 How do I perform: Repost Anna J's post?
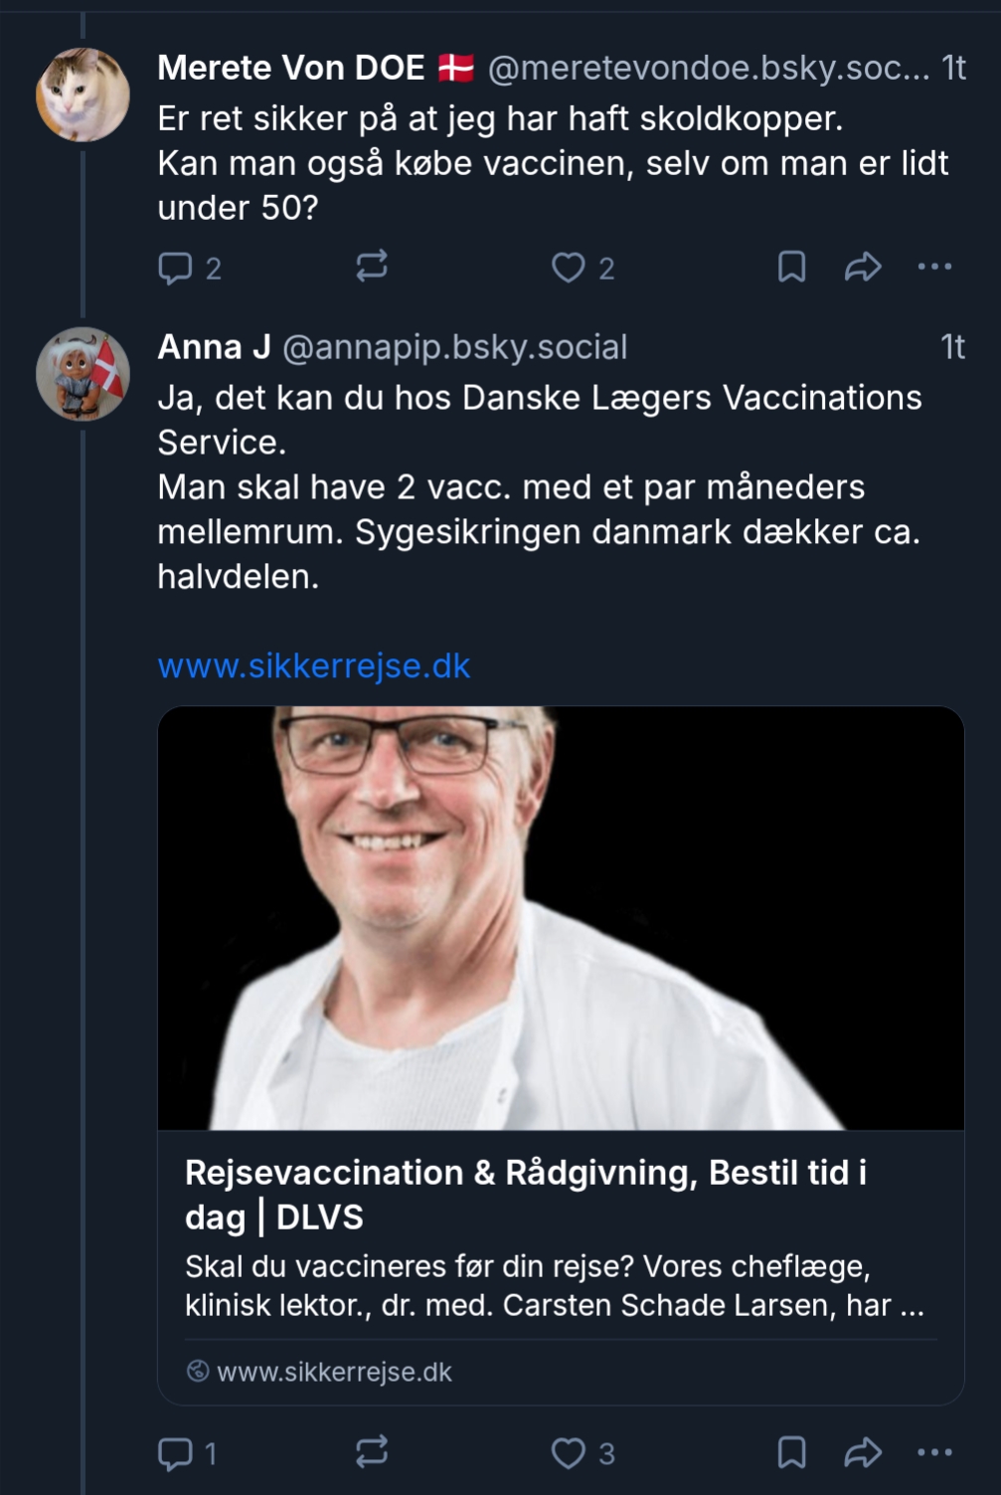click(x=372, y=1452)
